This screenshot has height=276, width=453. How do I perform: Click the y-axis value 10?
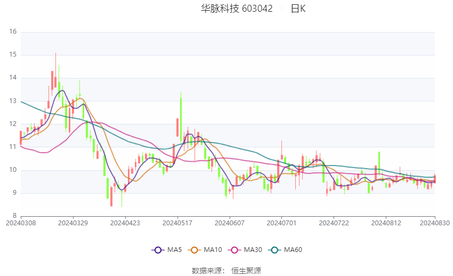(x=13, y=170)
